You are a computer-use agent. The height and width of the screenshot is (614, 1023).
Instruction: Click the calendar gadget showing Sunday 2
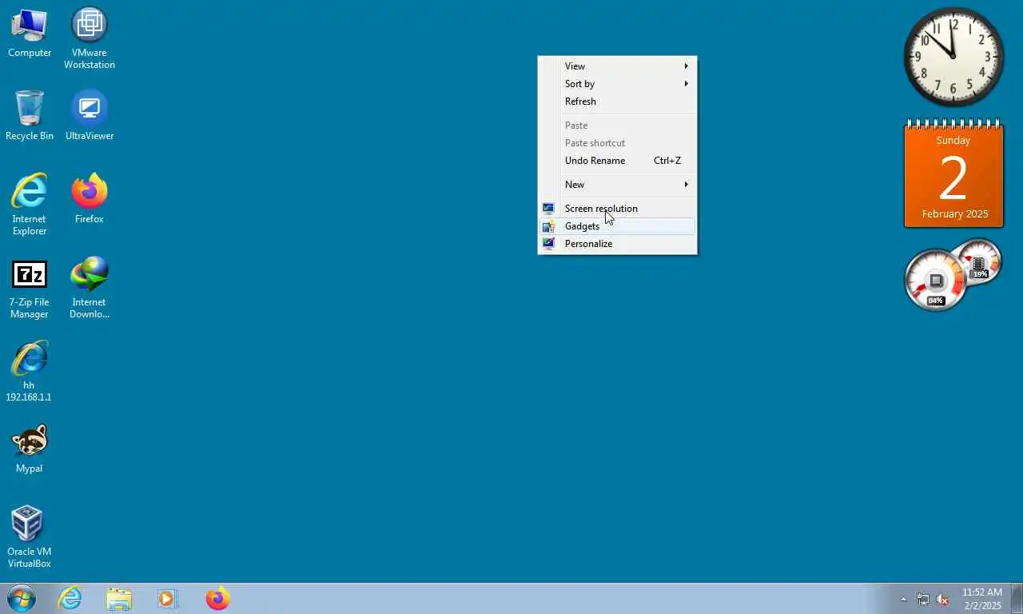953,174
